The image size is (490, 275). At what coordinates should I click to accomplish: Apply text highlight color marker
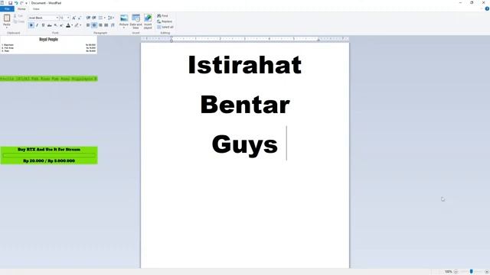pyautogui.click(x=77, y=25)
